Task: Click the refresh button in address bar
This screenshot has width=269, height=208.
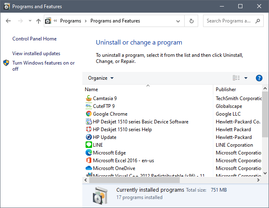Action: pos(191,21)
